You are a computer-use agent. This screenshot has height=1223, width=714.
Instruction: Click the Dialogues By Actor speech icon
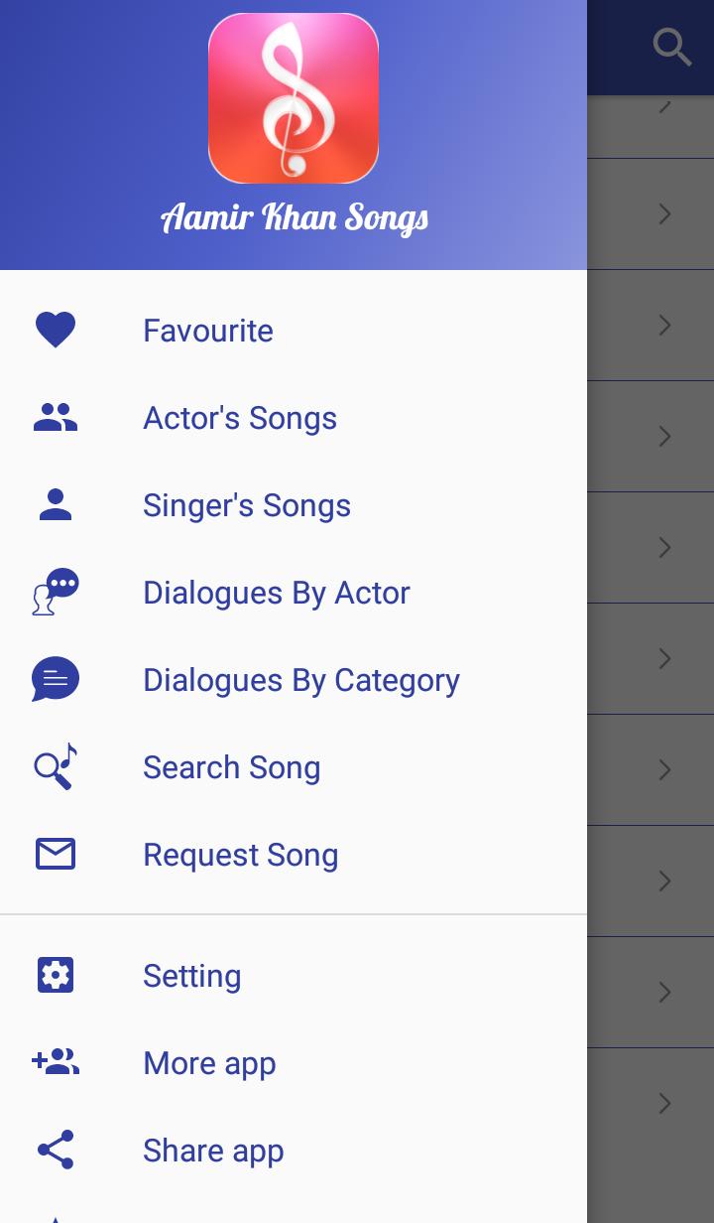(x=56, y=593)
